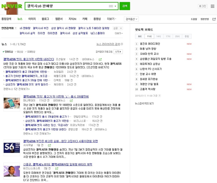Sort results by 오래된순

(x=30, y=52)
